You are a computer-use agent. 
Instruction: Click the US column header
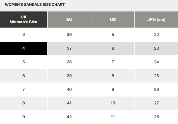pos(113,20)
